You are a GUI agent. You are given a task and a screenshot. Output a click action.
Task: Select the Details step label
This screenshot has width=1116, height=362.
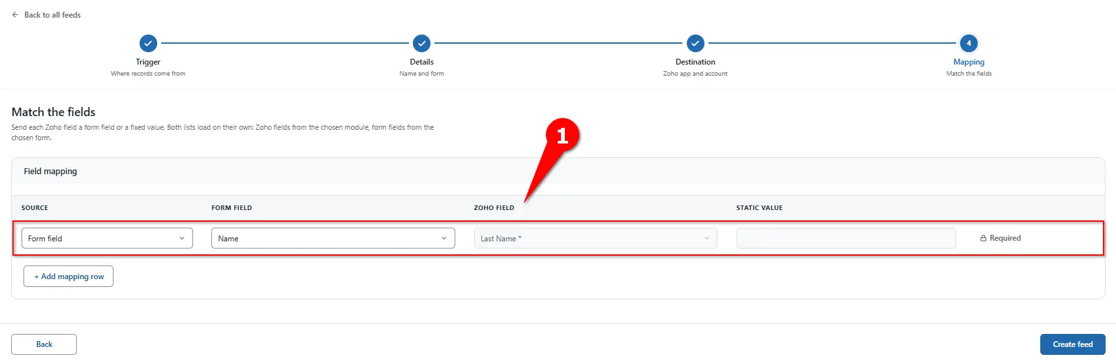tap(421, 62)
